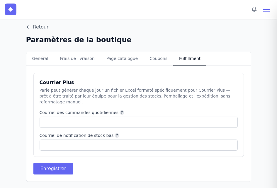The width and height of the screenshot is (277, 188).
Task: Open the hamburger menu
Action: coord(266,9)
